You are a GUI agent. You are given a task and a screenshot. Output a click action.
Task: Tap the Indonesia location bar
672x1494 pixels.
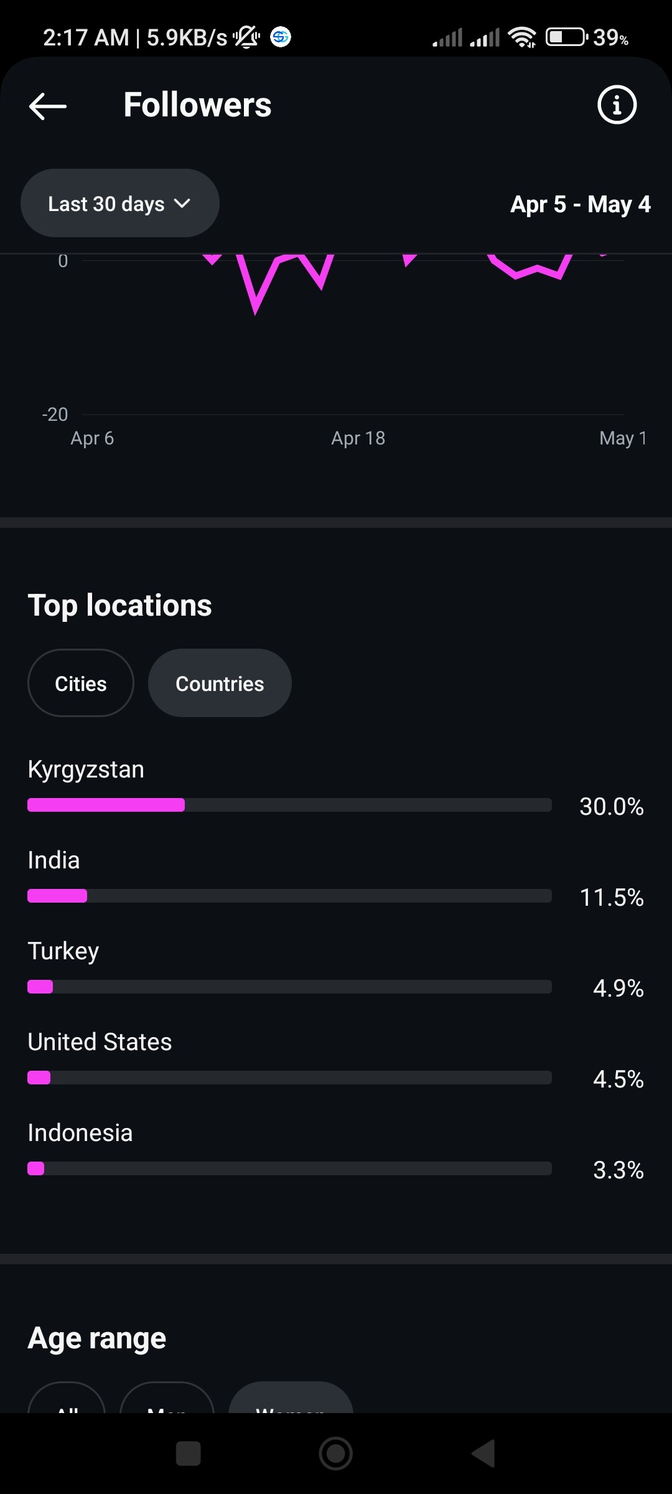pos(289,1168)
